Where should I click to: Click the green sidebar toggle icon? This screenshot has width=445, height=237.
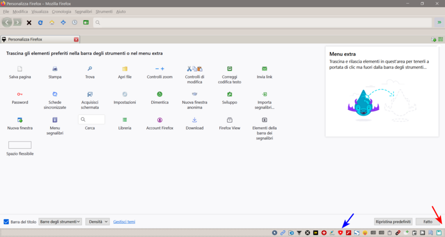[x=86, y=22]
